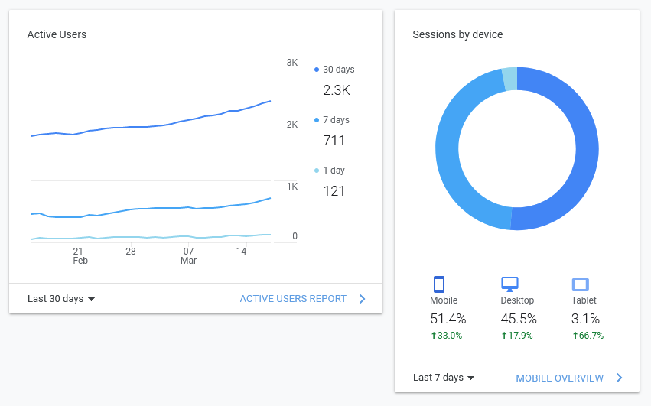Click the chevron beside Active Users Report
This screenshot has width=651, height=406.
click(x=363, y=299)
